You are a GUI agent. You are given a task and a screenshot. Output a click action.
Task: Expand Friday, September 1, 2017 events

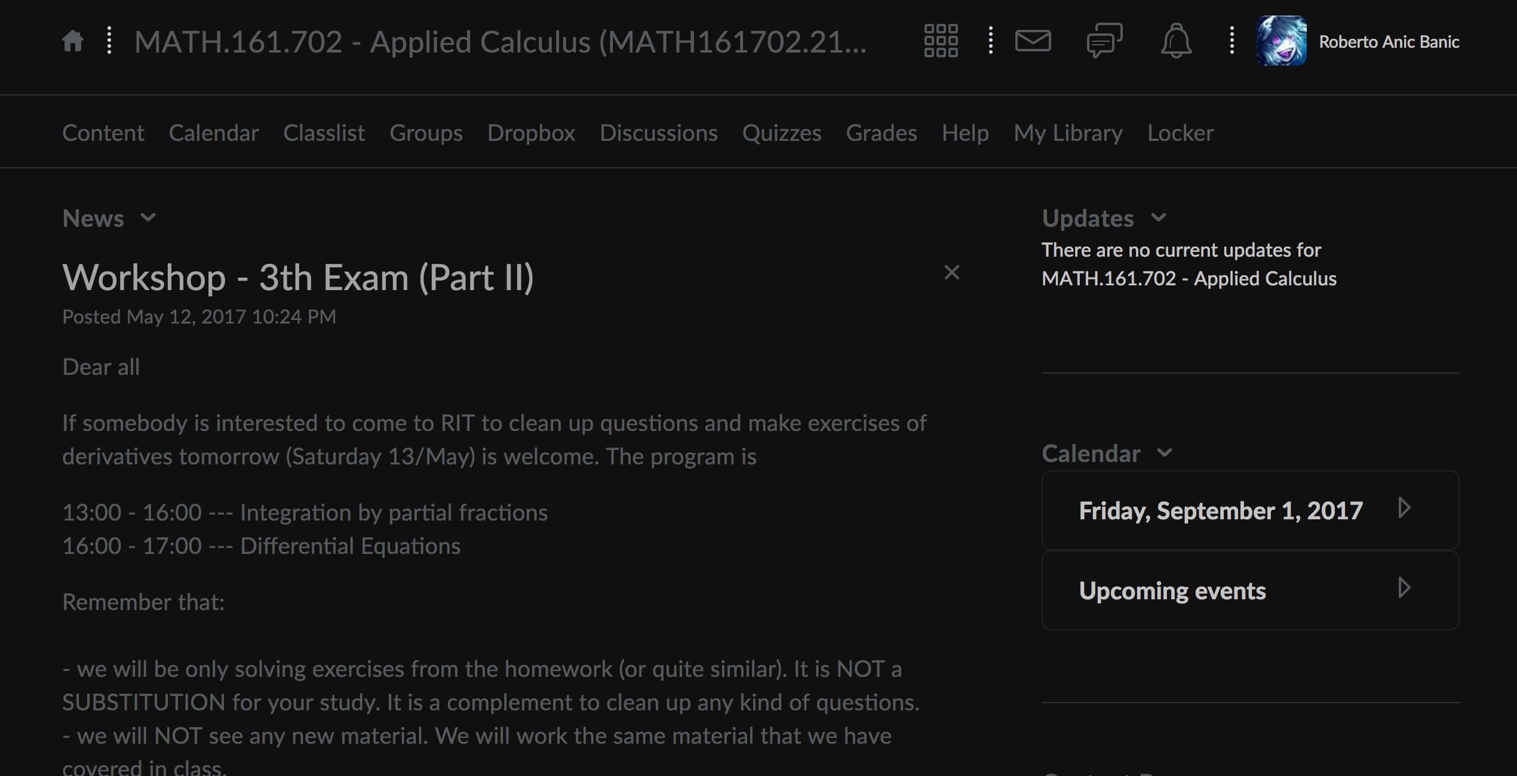point(1404,509)
